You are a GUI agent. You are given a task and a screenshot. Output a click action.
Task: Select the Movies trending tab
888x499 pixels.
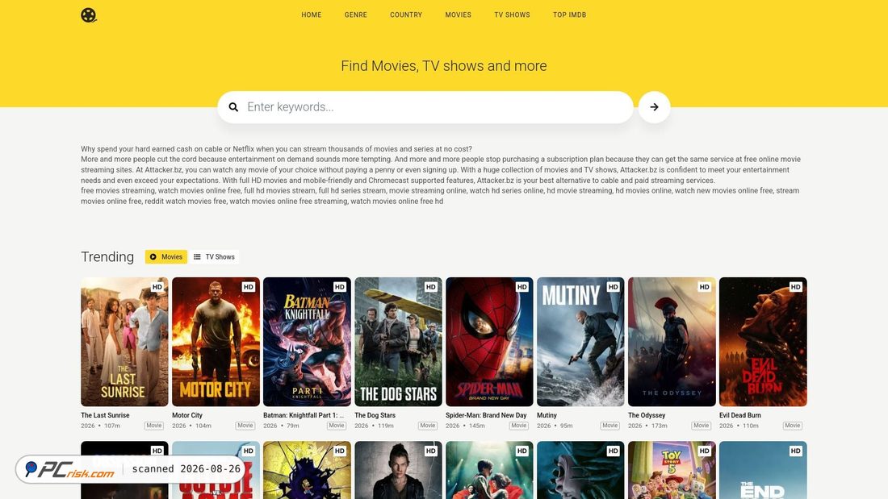pyautogui.click(x=166, y=257)
